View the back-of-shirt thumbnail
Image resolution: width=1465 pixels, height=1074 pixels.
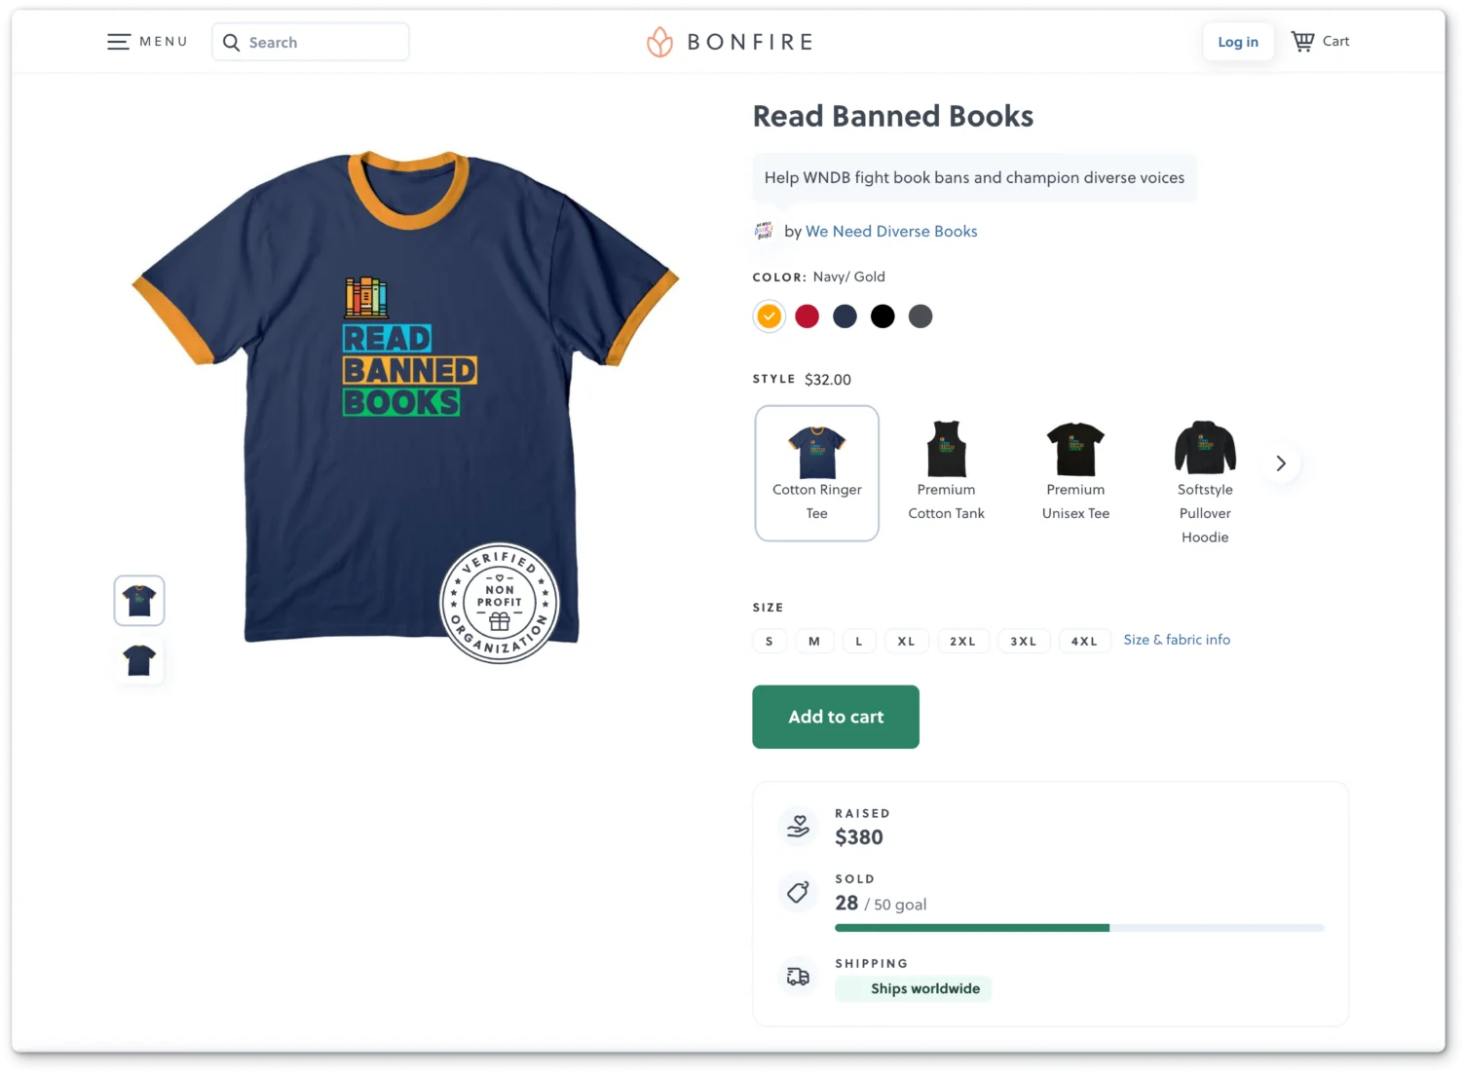tap(139, 660)
